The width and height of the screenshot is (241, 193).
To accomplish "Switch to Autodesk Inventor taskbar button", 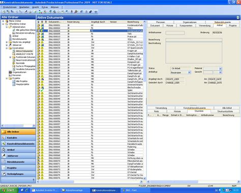I will coord(45,190).
